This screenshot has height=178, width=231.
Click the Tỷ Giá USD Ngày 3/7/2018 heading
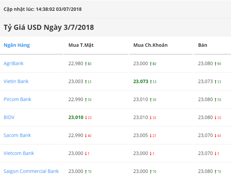point(49,27)
